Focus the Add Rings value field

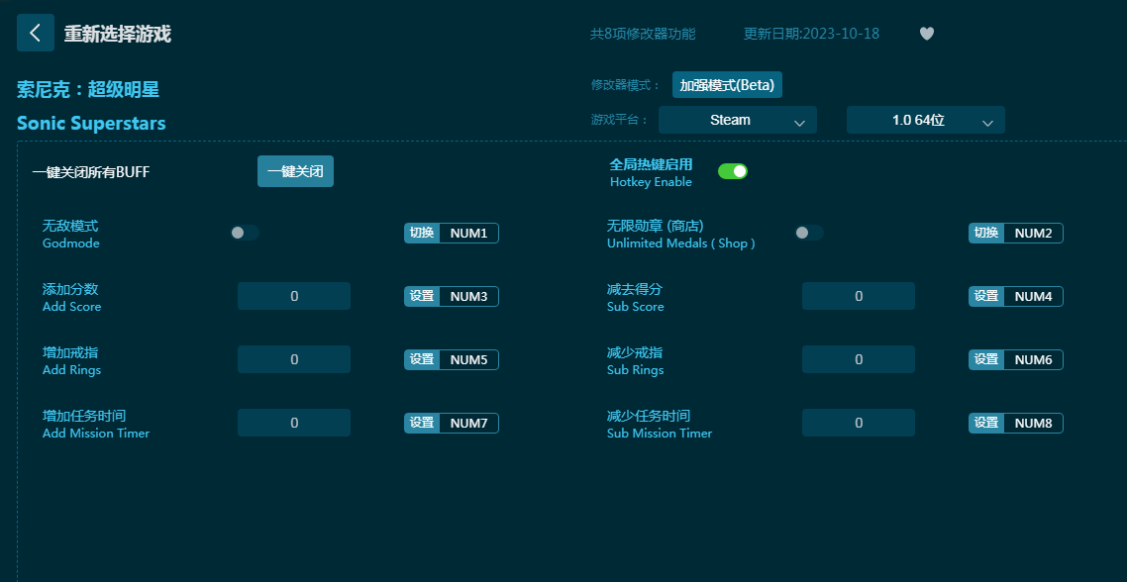tap(294, 359)
